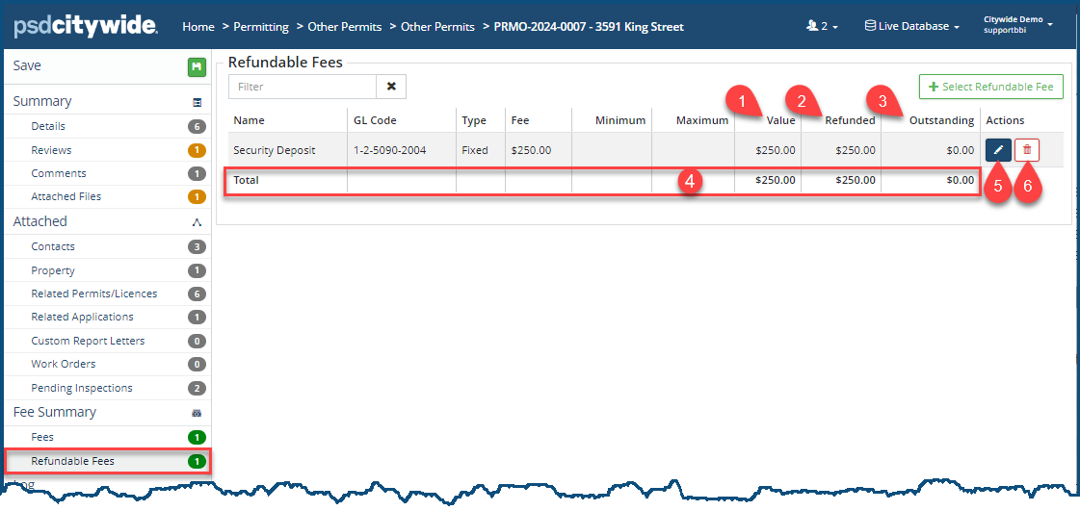Click the psdcitywide logo
This screenshot has width=1080, height=511.
(86, 26)
